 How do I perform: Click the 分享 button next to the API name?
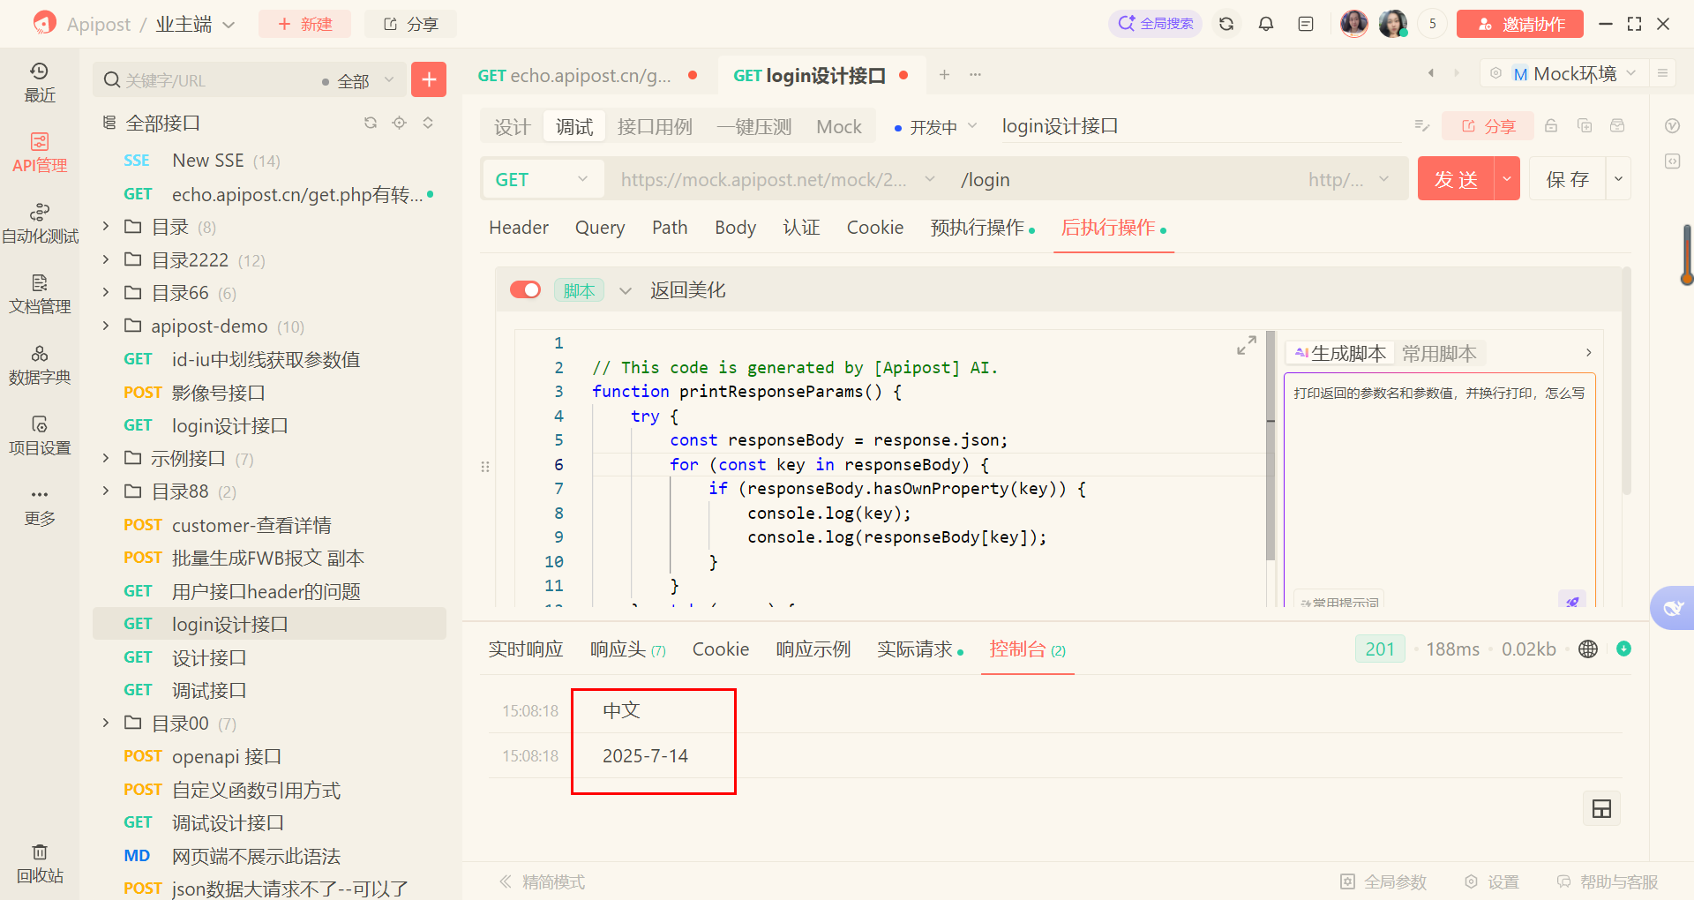coord(1488,126)
